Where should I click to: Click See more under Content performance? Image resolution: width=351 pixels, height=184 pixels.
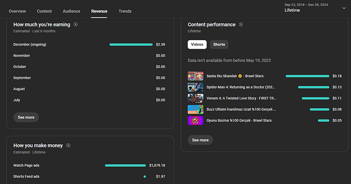(200, 140)
